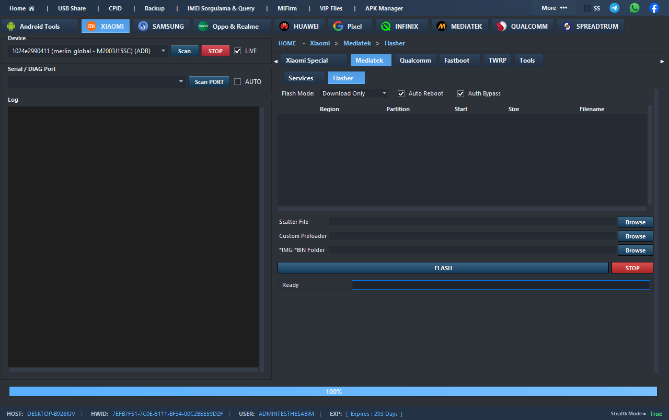Switch to the Fastboot tab
669x420 pixels.
coord(457,61)
